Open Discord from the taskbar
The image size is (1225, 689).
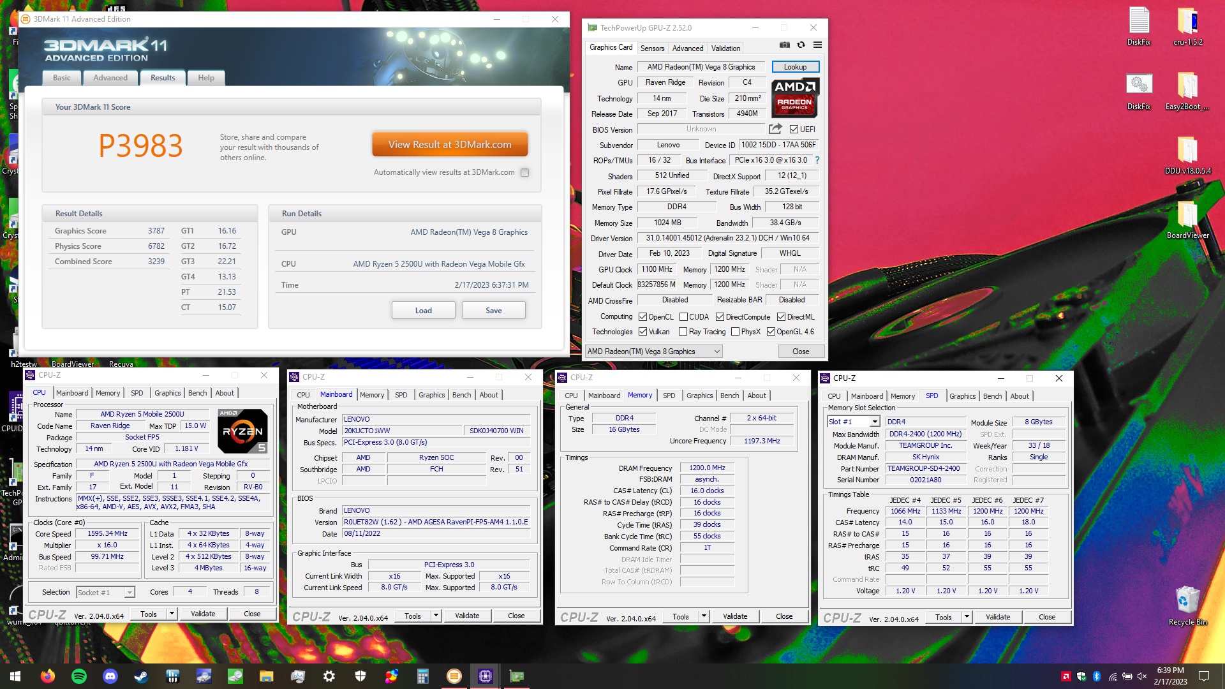pos(110,676)
